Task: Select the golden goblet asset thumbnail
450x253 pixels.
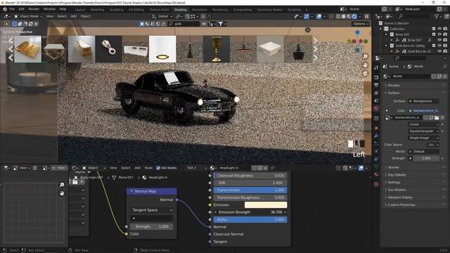Action: pyautogui.click(x=217, y=49)
